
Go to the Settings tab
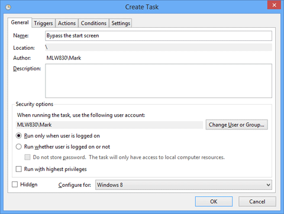[121, 23]
